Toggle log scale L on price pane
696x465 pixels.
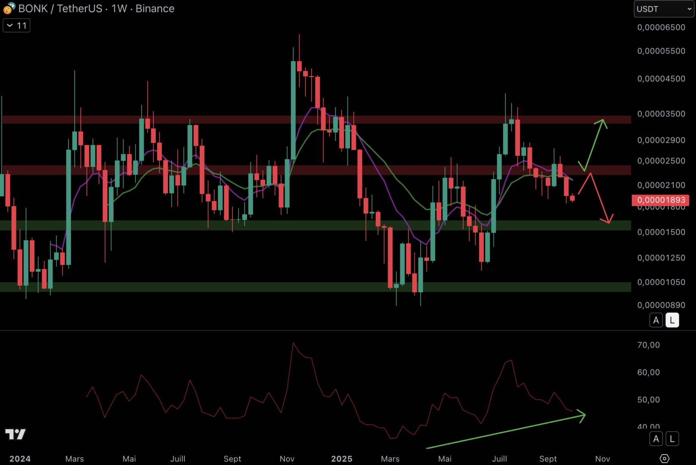point(672,320)
